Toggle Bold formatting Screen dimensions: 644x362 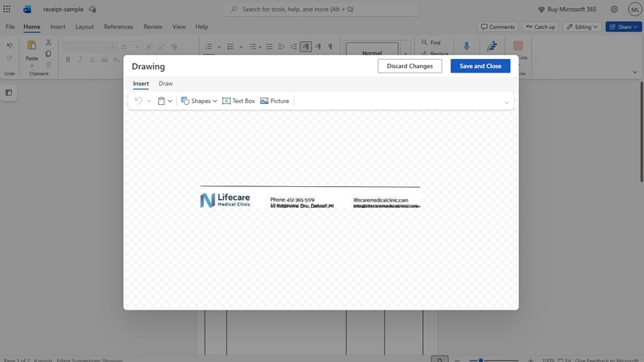click(x=69, y=60)
